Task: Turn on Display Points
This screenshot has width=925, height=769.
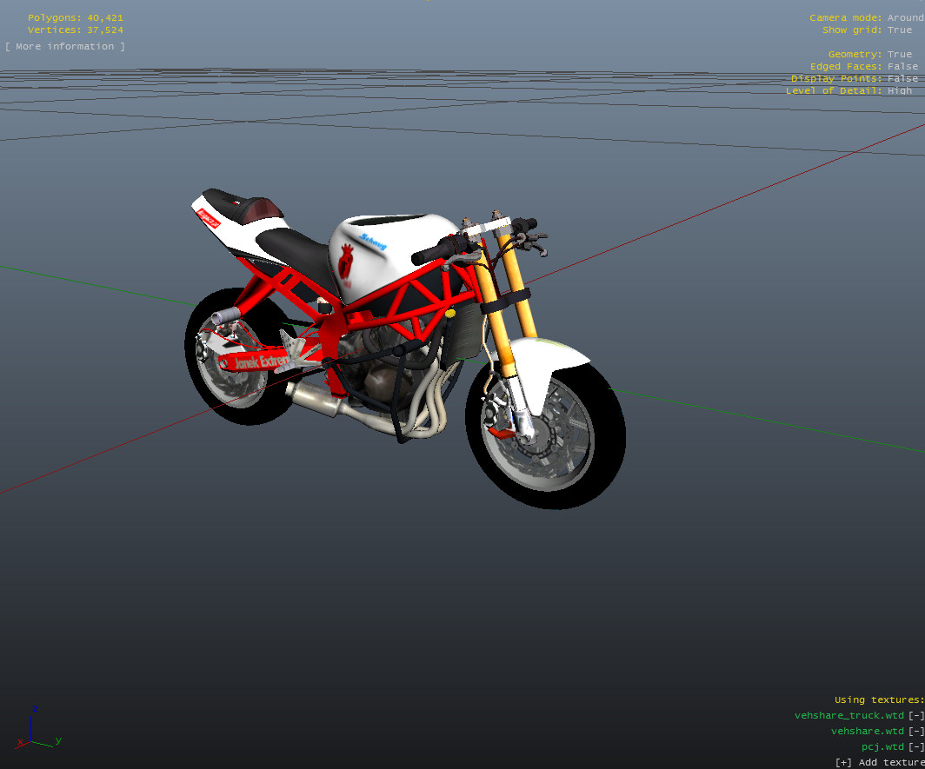Action: click(x=902, y=78)
